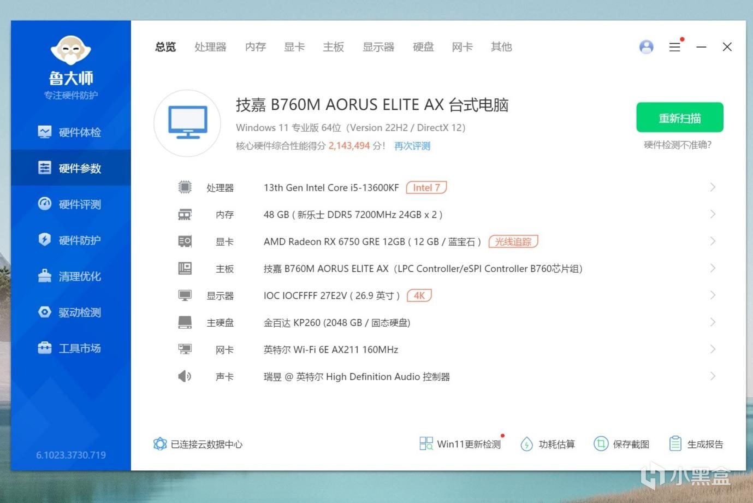Viewport: 753px width, 503px height.
Task: Click the 显卡 graphics card icon
Action: pos(185,241)
